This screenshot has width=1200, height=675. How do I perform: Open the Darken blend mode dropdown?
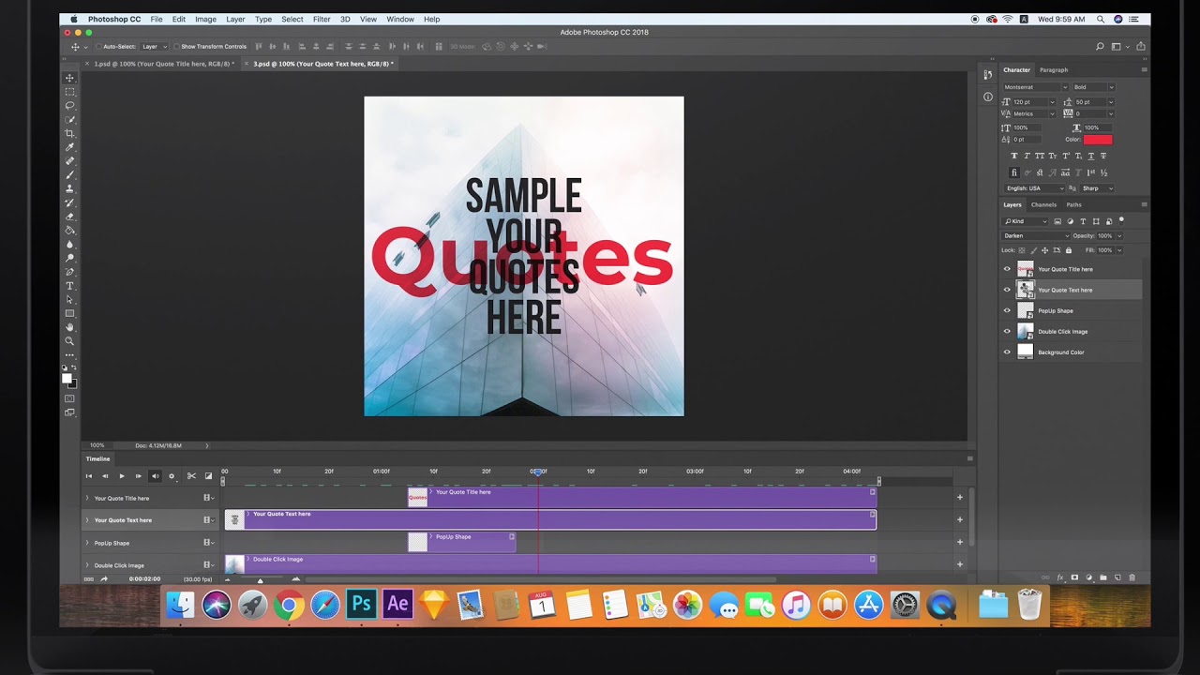tap(1036, 236)
